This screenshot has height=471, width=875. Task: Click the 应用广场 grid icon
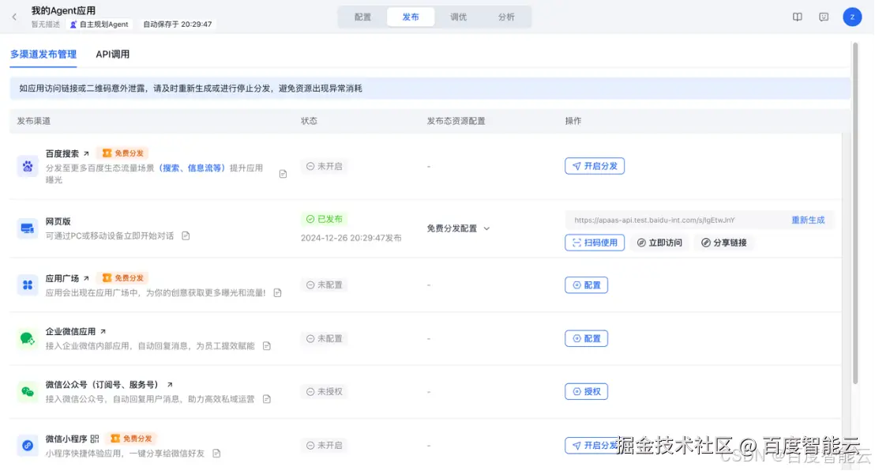(24, 285)
